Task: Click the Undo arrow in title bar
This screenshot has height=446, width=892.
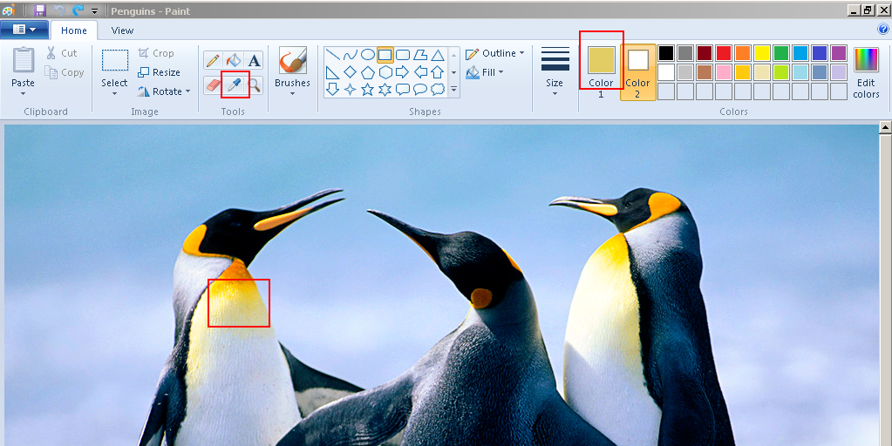Action: click(x=58, y=10)
